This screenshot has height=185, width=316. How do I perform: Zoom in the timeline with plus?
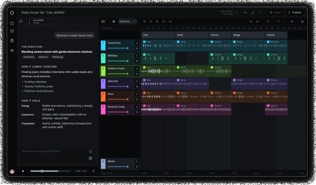tap(279, 21)
